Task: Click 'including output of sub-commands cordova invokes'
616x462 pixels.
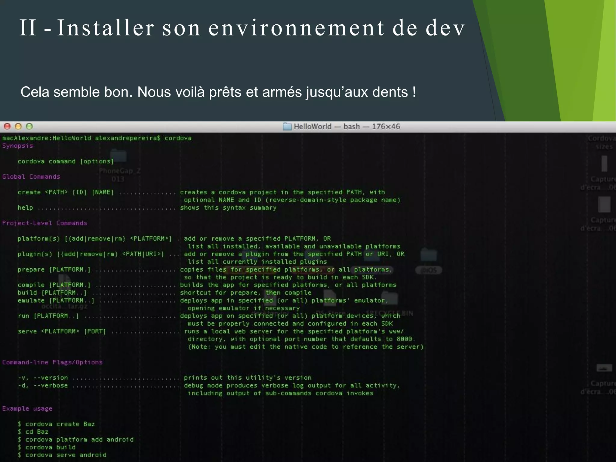Action: 280,393
